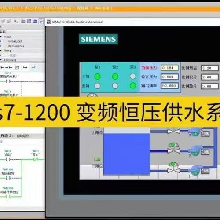
Task: Click the 设定压力 field showing 0.680
Action: pyautogui.click(x=169, y=77)
